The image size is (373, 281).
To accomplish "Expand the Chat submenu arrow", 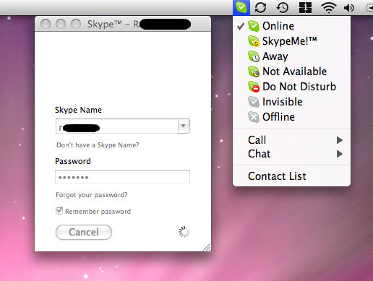I will tap(340, 154).
